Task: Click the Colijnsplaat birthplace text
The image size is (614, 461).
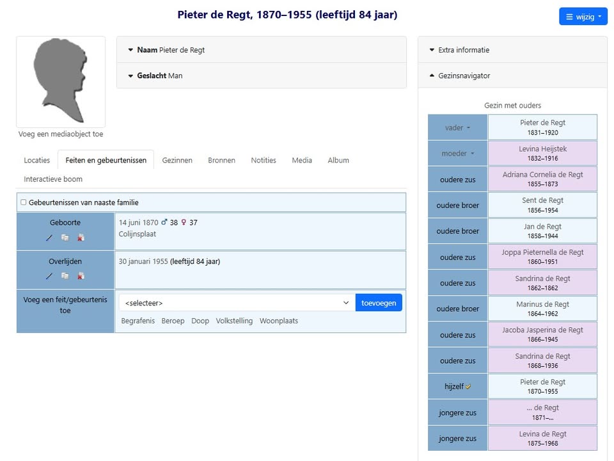Action: click(137, 234)
